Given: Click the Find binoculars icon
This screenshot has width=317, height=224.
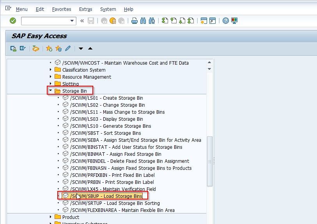Looking at the screenshot, I should point(143,21).
